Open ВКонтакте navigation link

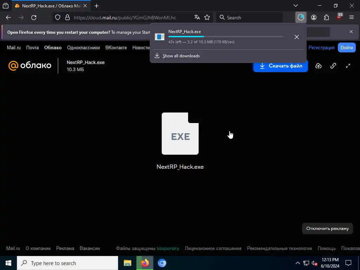(x=116, y=47)
